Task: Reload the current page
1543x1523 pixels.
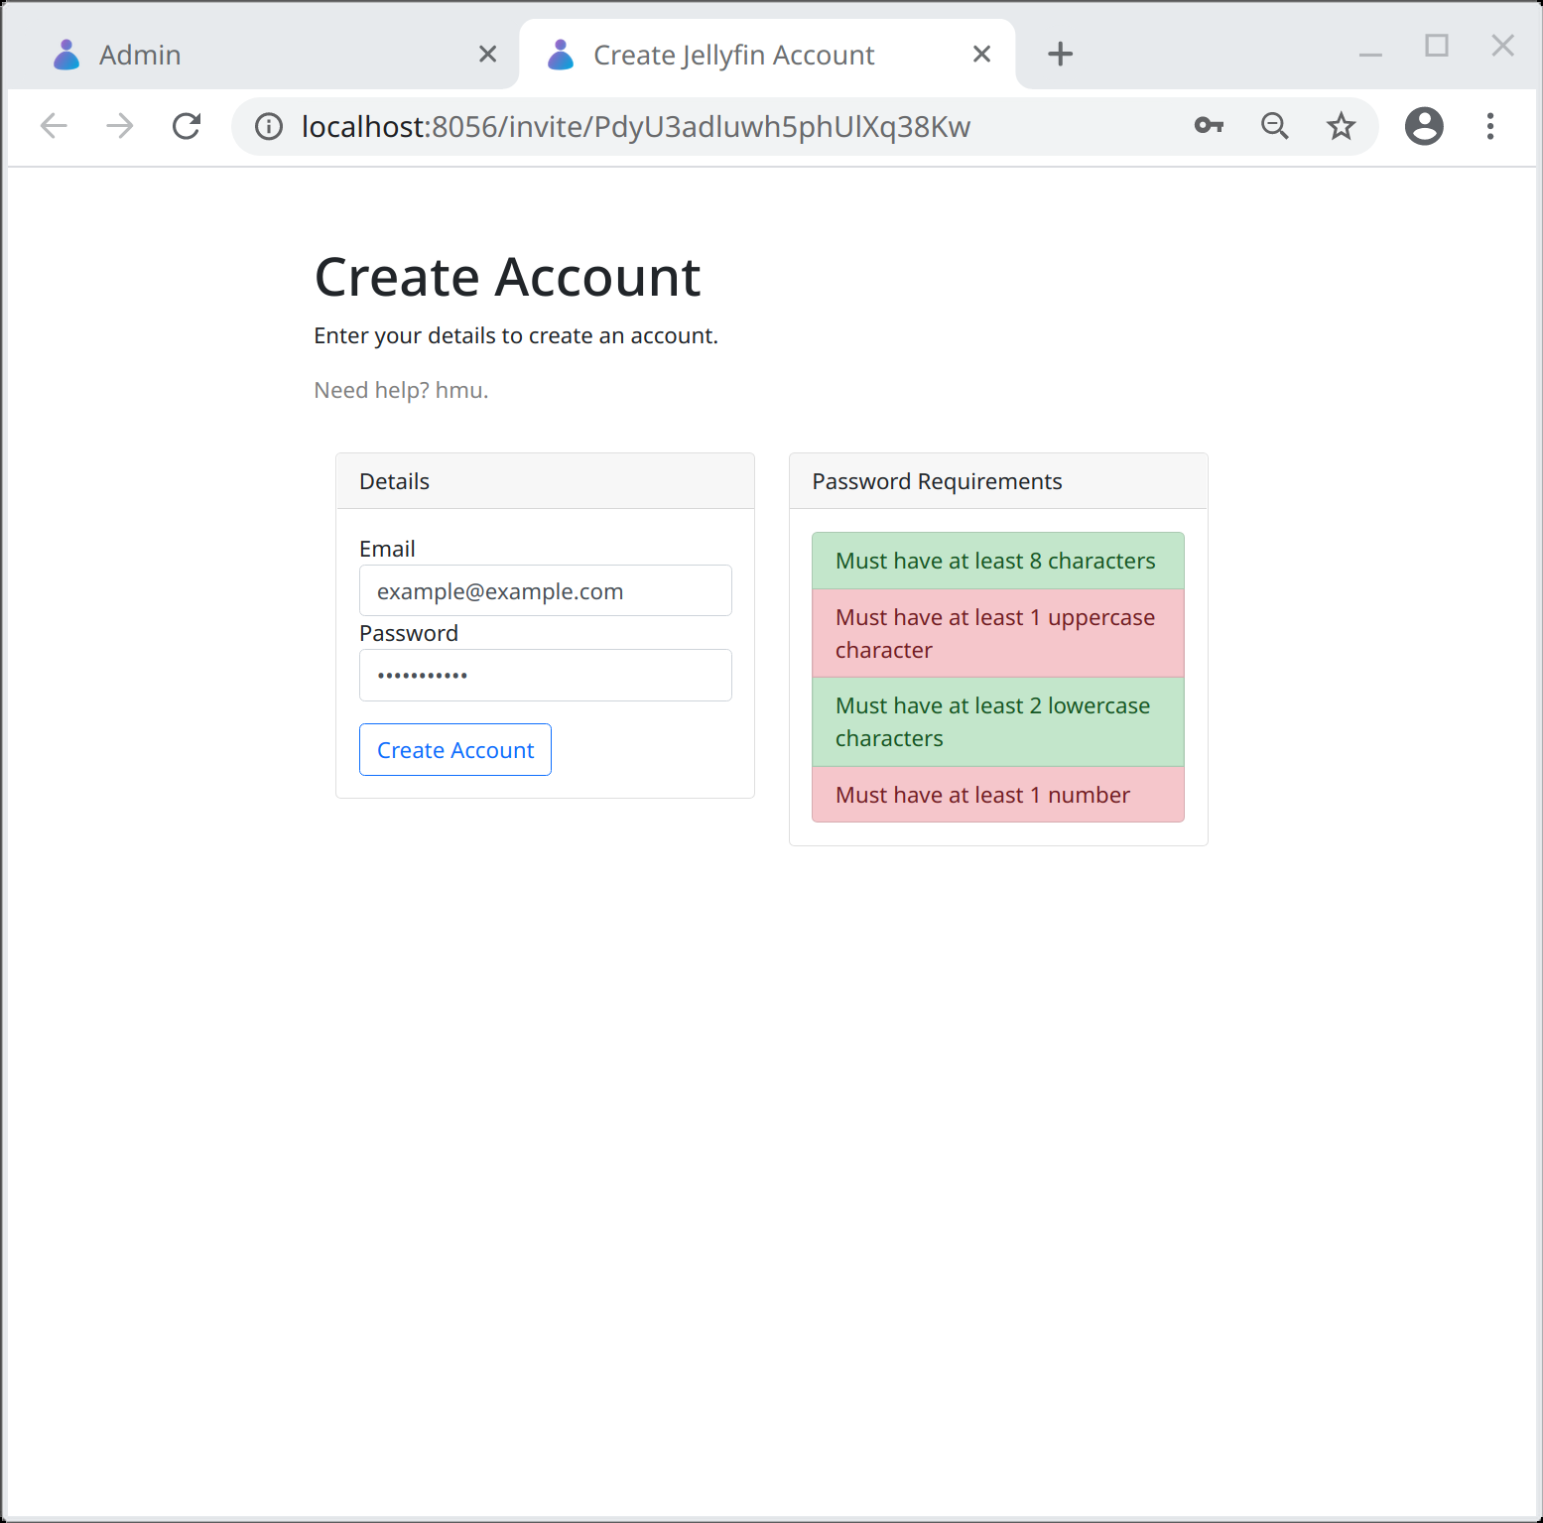Action: pyautogui.click(x=187, y=126)
